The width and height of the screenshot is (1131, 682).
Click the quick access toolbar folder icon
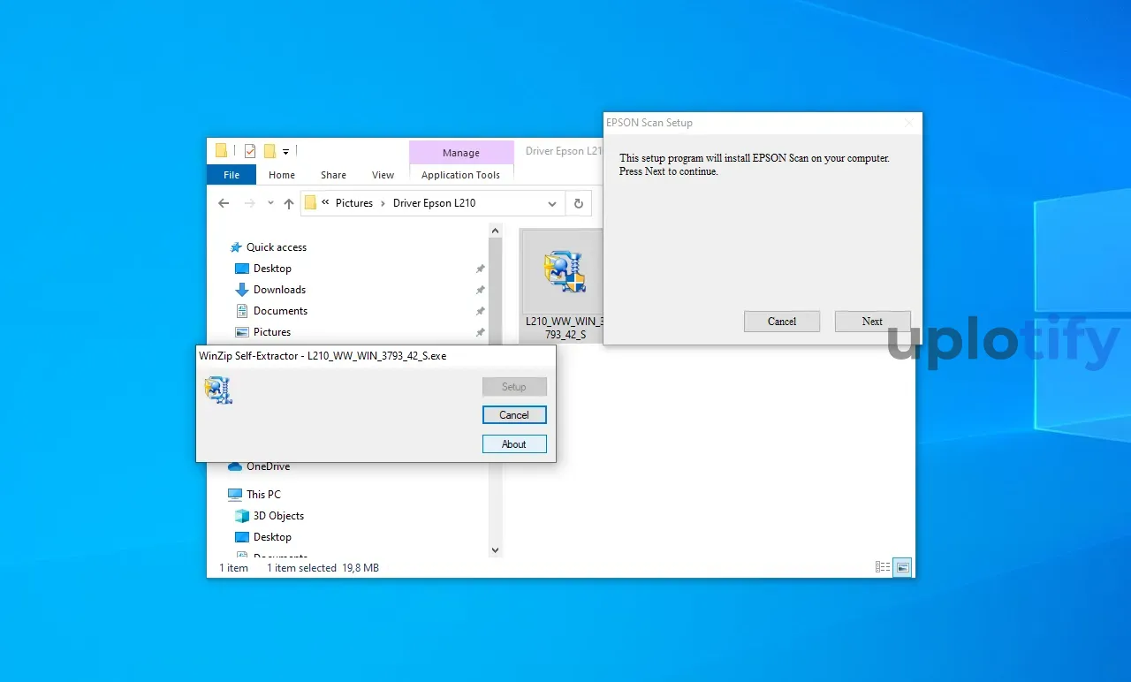222,150
